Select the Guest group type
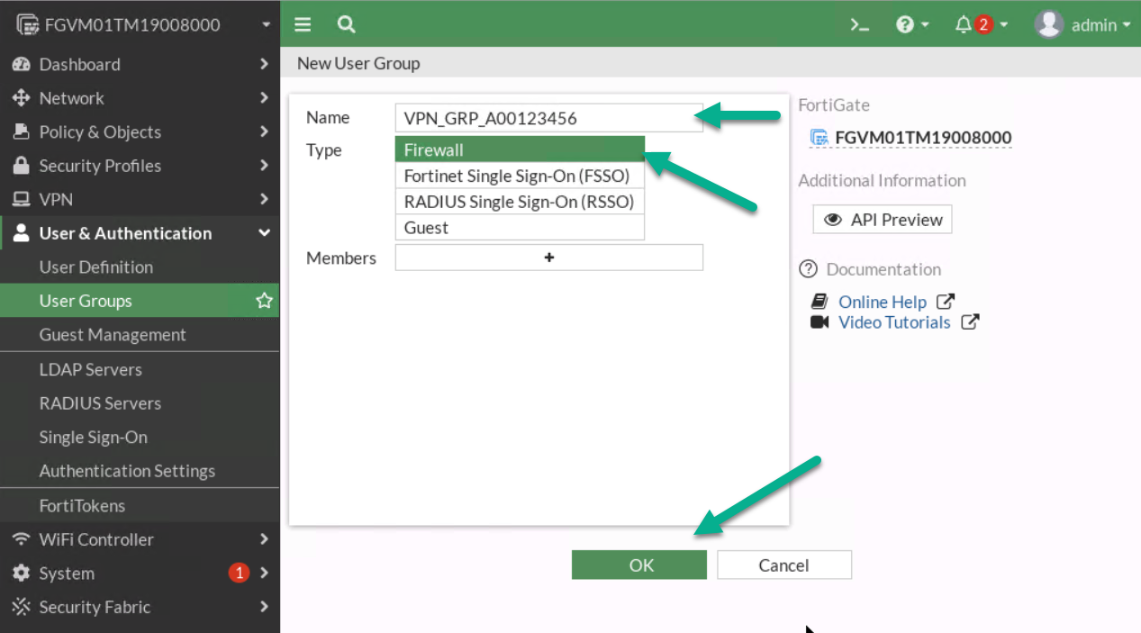 520,228
